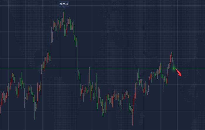Click the red low wick just before the final rally

click(x=164, y=84)
